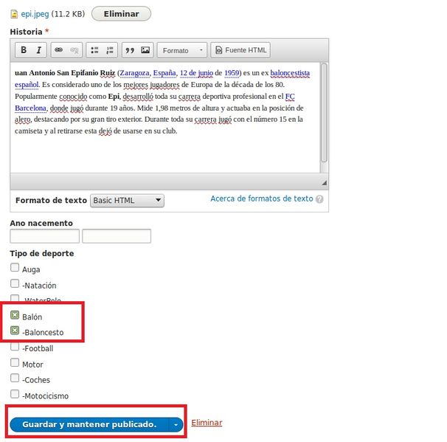Apply block quote formatting
Image resolution: width=447 pixels, height=442 pixels.
coord(130,50)
